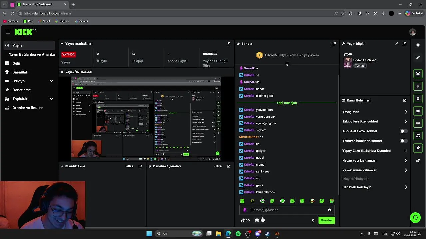
Task: Toggle broadcast statistics icon in right sidebar
Action: point(418,123)
